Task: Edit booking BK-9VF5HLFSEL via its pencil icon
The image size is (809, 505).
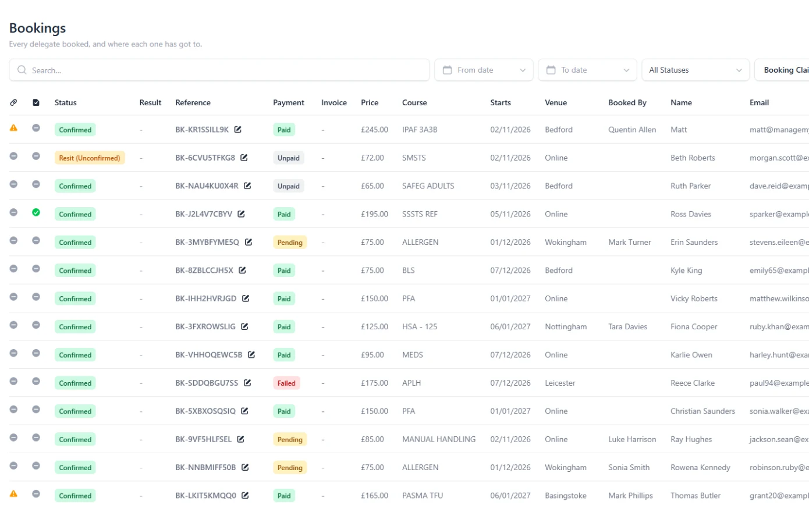Action: 240,439
